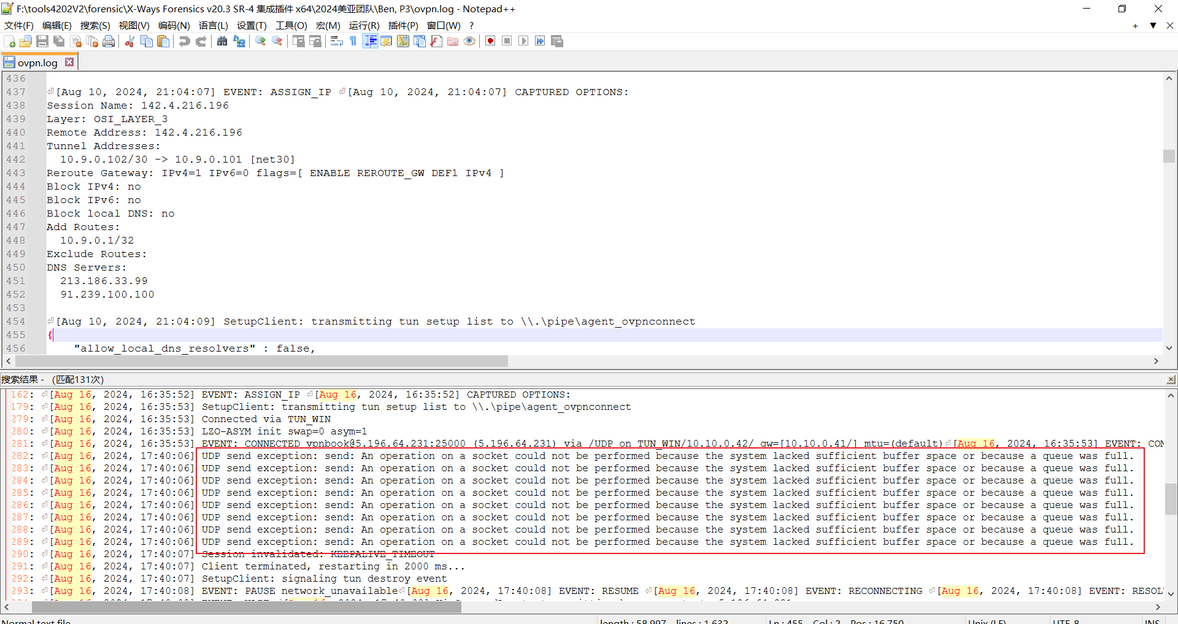Toggle word wrap in the toolbar
1178x624 pixels.
(x=336, y=41)
